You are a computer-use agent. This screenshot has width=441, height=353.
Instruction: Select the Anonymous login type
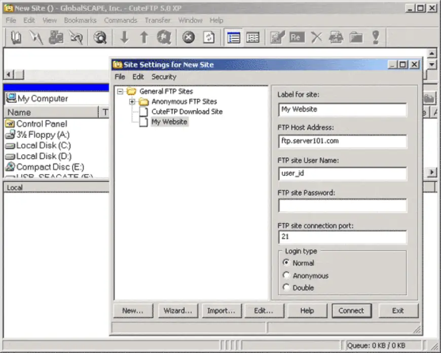click(286, 275)
